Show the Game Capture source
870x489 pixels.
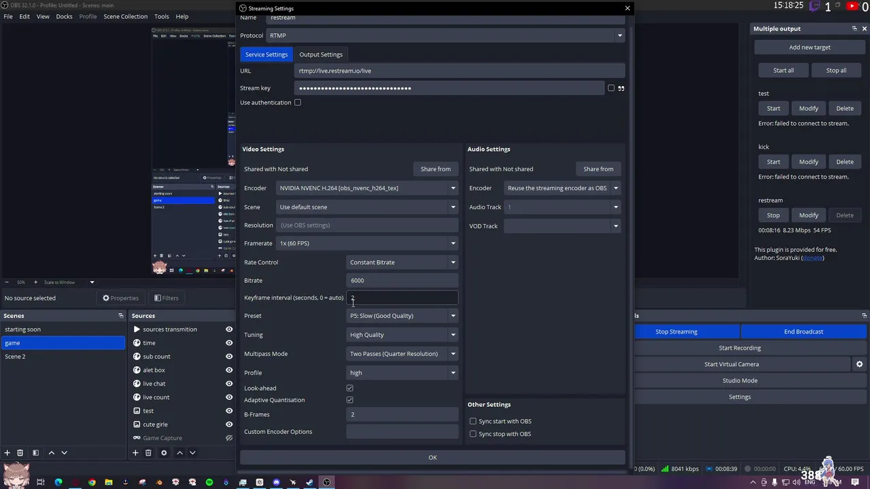(x=229, y=438)
